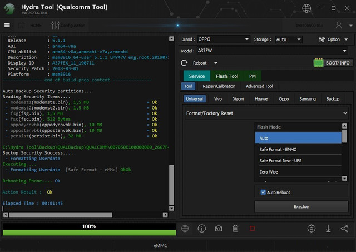Click the eMMC status bar label
This screenshot has width=356, height=252.
click(x=160, y=245)
